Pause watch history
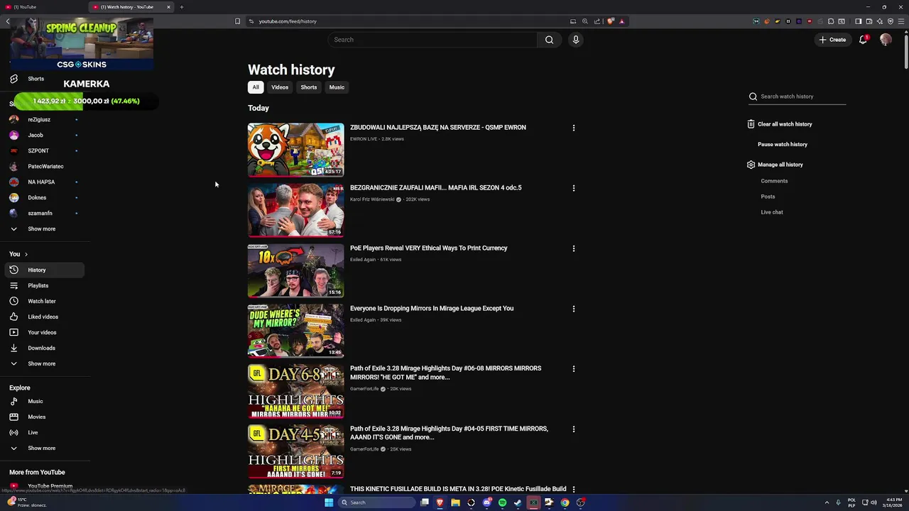This screenshot has width=909, height=511. click(783, 144)
